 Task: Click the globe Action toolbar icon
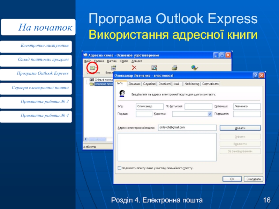[194, 68]
